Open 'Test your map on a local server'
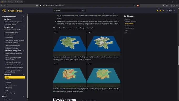This screenshot has height=101, width=179. (x=14, y=65)
